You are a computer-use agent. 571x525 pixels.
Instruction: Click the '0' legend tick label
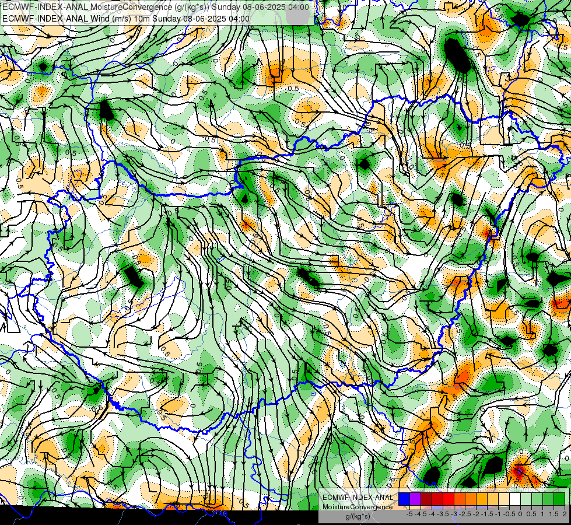[520, 514]
